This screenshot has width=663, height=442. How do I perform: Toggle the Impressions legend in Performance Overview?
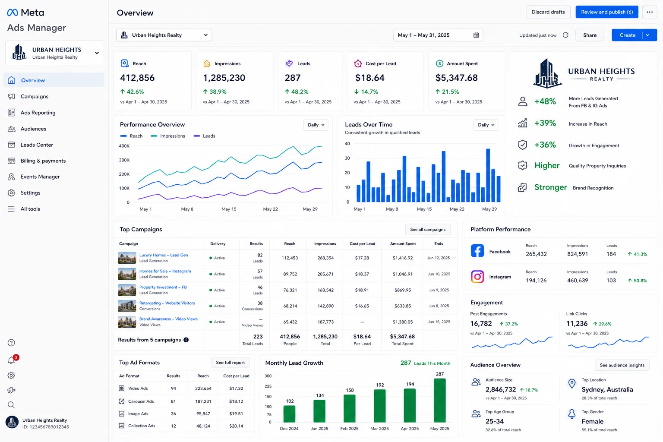click(168, 136)
